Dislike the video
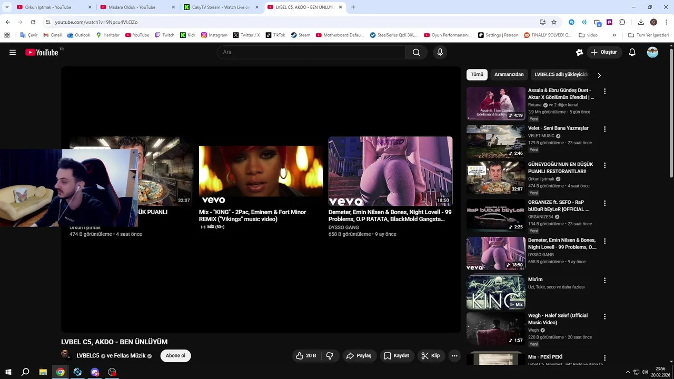This screenshot has width=674, height=379. (330, 356)
